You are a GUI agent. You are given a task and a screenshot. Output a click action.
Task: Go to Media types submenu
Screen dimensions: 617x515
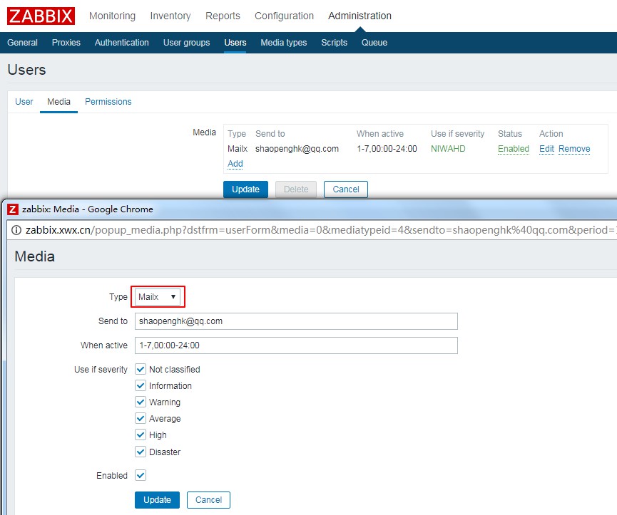(x=283, y=43)
